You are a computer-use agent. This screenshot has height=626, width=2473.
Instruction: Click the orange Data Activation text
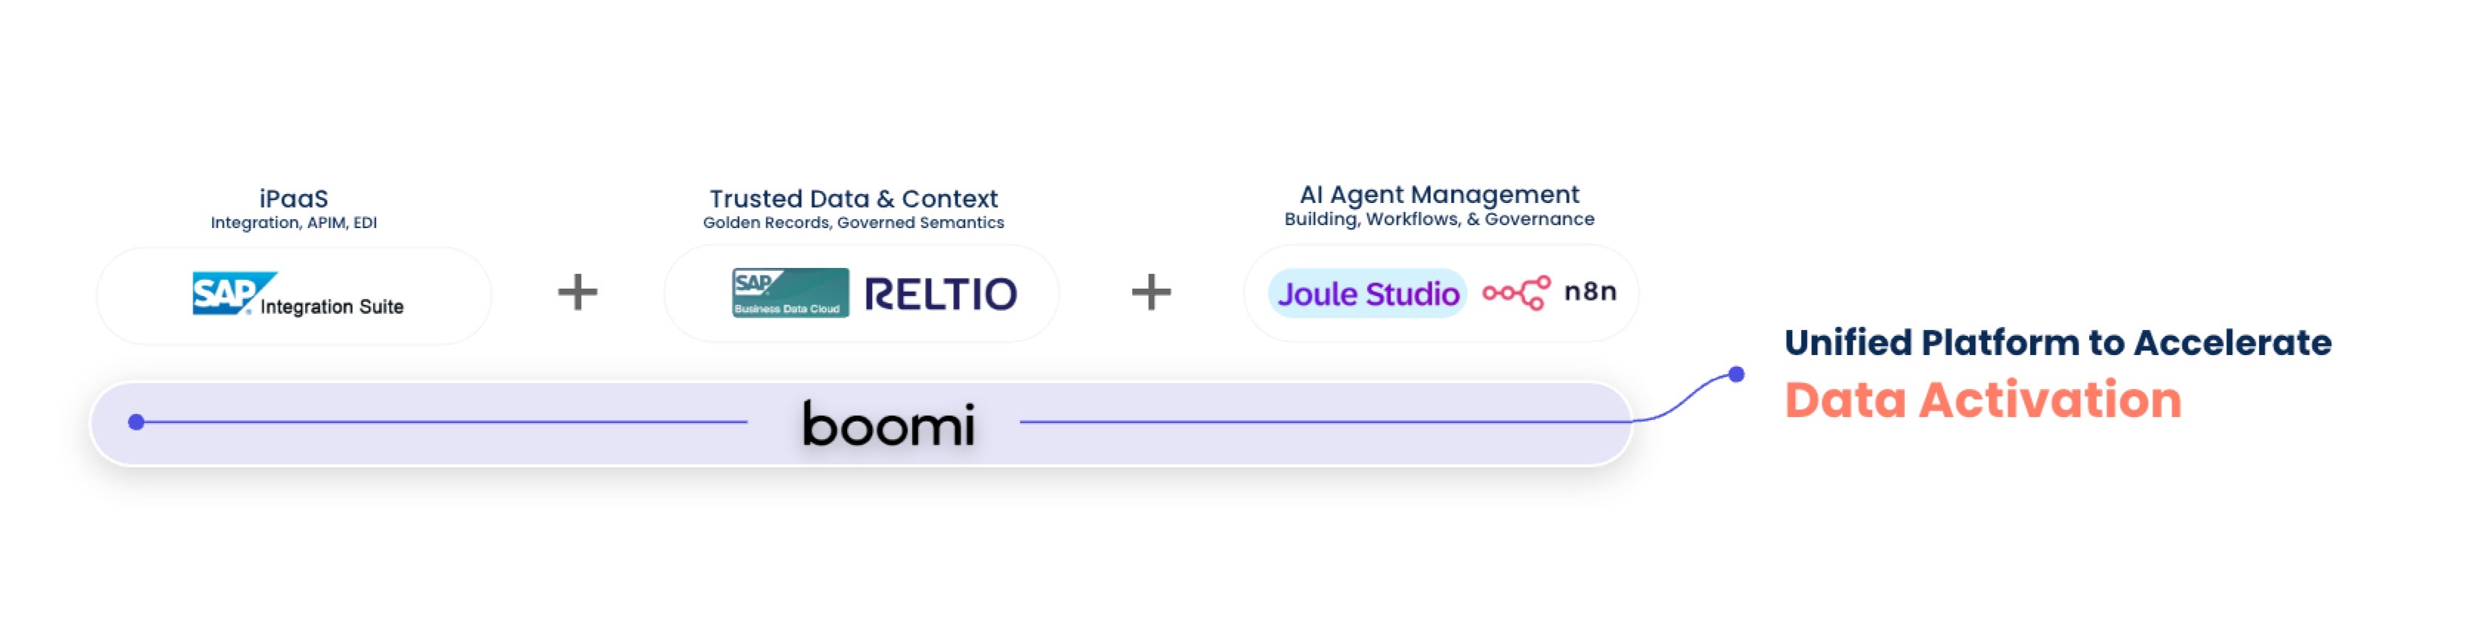click(1983, 399)
